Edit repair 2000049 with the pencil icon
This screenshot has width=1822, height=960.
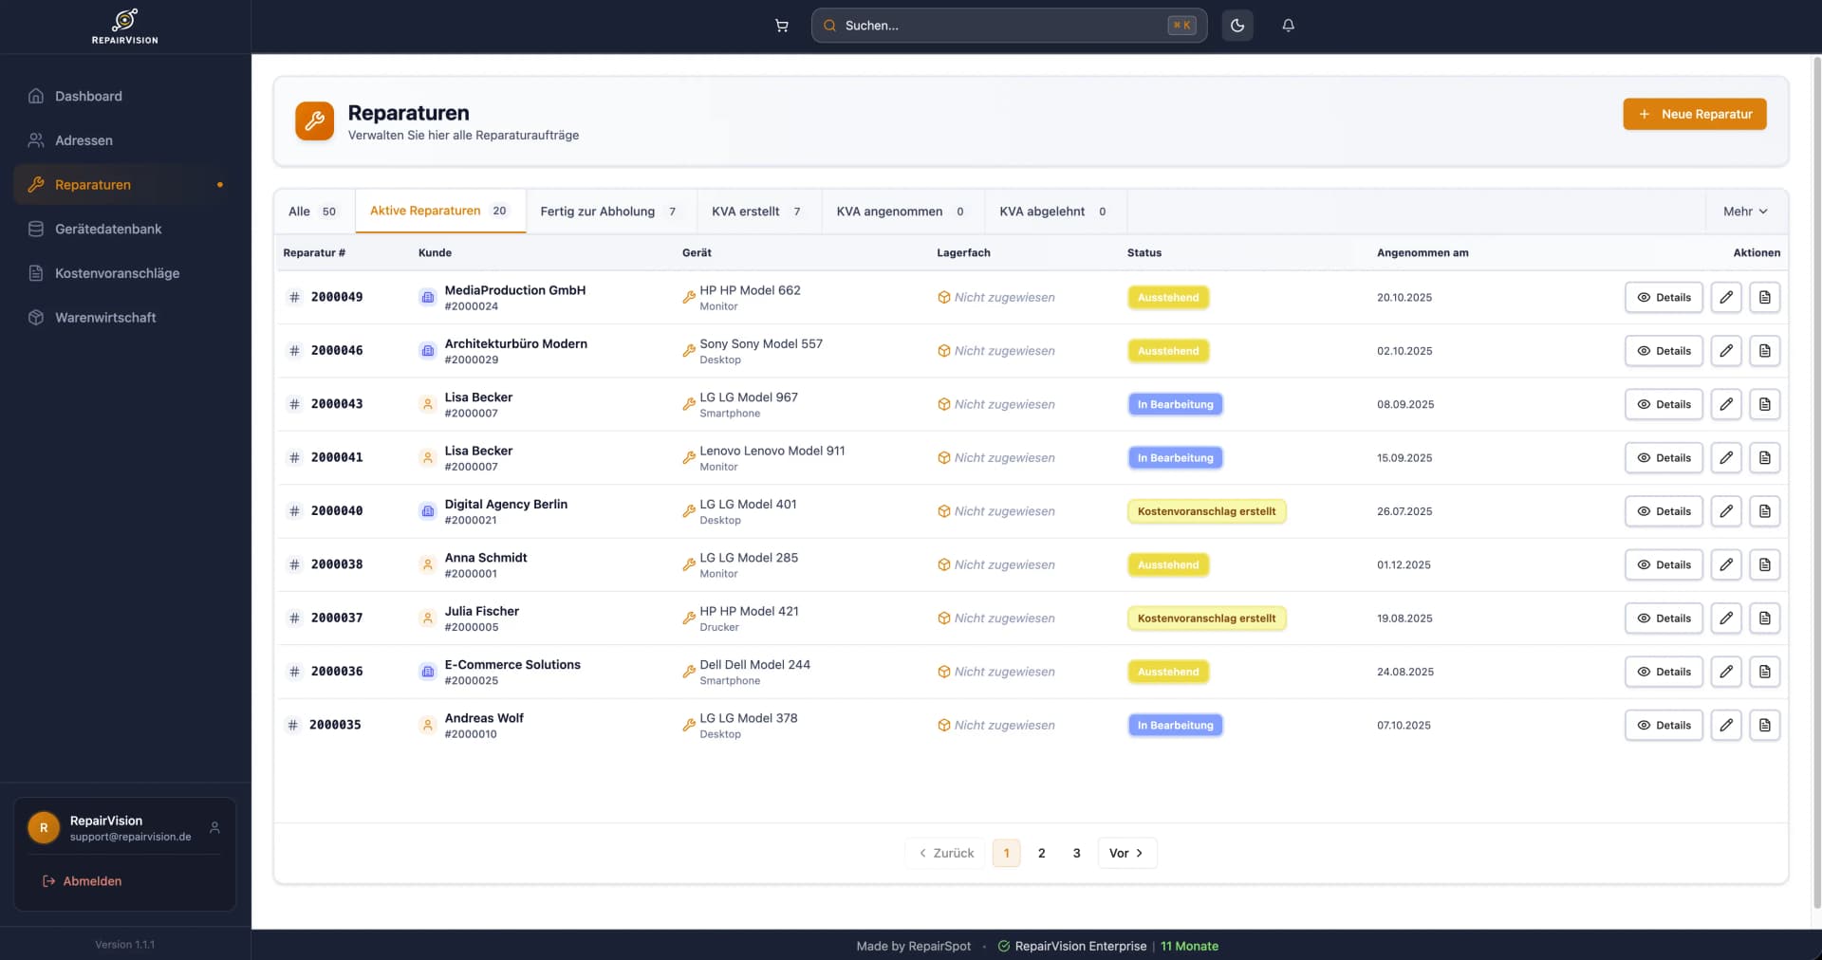tap(1726, 297)
